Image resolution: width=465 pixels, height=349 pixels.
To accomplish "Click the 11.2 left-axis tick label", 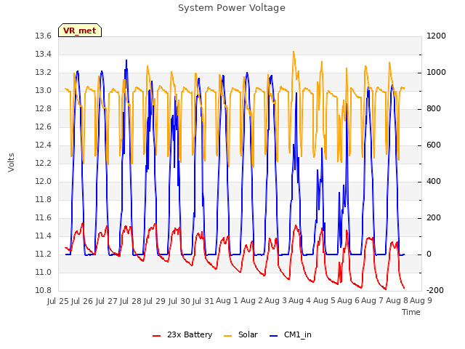I will (x=44, y=254).
